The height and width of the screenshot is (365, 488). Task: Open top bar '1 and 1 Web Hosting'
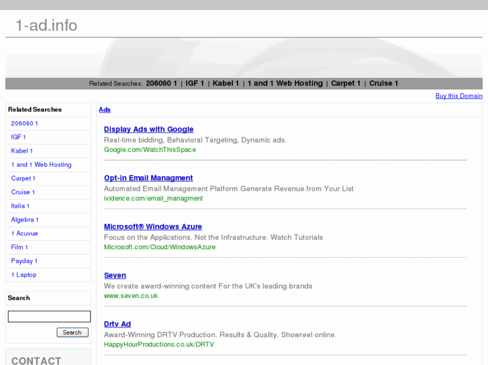285,83
